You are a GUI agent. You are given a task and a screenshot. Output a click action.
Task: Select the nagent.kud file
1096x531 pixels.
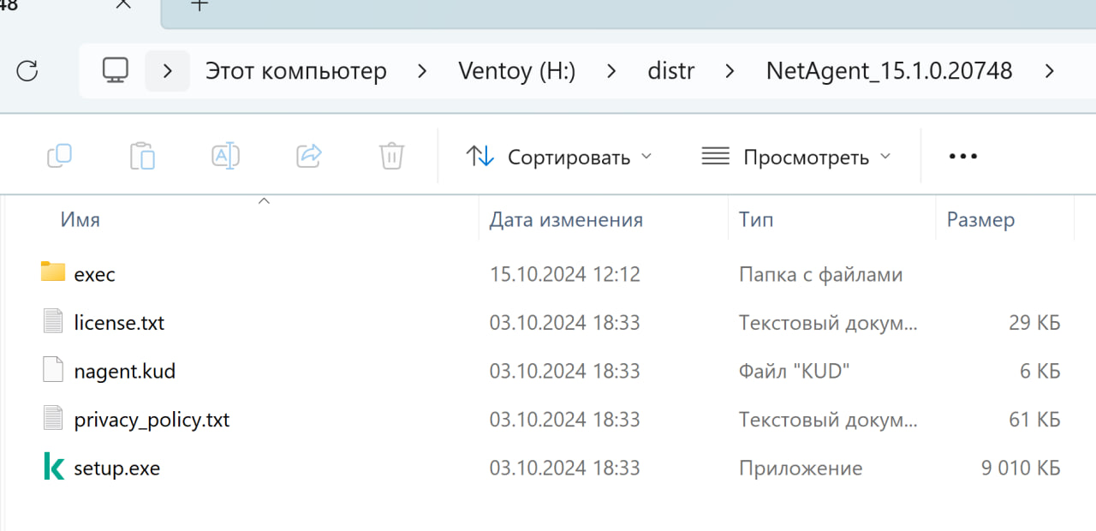point(124,371)
